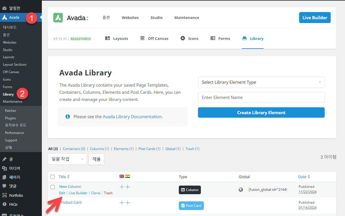Click the FAQs info icon in sidebar

click(x=4, y=204)
